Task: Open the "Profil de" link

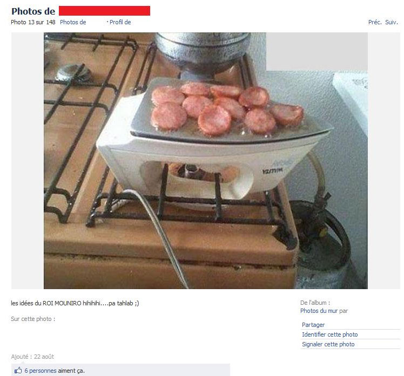Action: (120, 23)
